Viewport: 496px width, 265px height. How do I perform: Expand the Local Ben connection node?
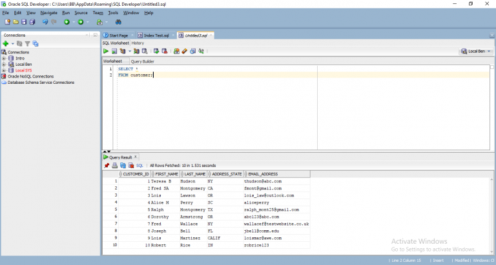pos(4,64)
